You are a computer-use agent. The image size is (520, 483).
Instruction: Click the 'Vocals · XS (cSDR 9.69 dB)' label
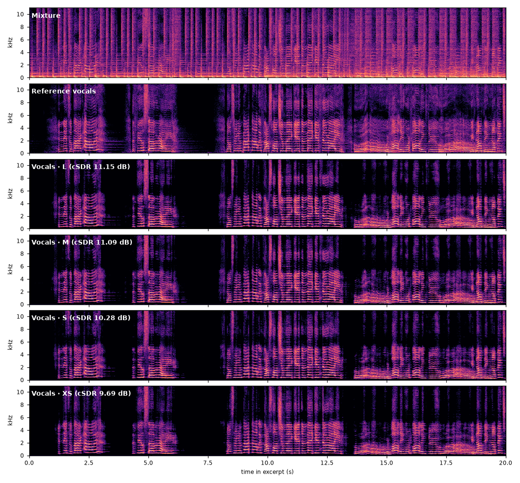tap(81, 393)
